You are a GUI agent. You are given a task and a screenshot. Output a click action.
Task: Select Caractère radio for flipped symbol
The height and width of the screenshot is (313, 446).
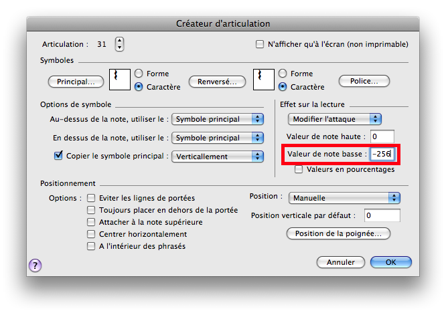(283, 87)
